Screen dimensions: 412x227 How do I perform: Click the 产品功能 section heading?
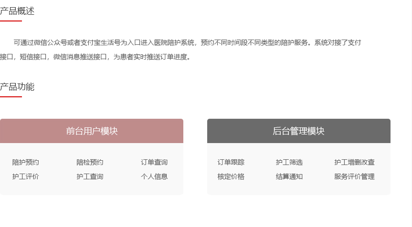point(17,87)
